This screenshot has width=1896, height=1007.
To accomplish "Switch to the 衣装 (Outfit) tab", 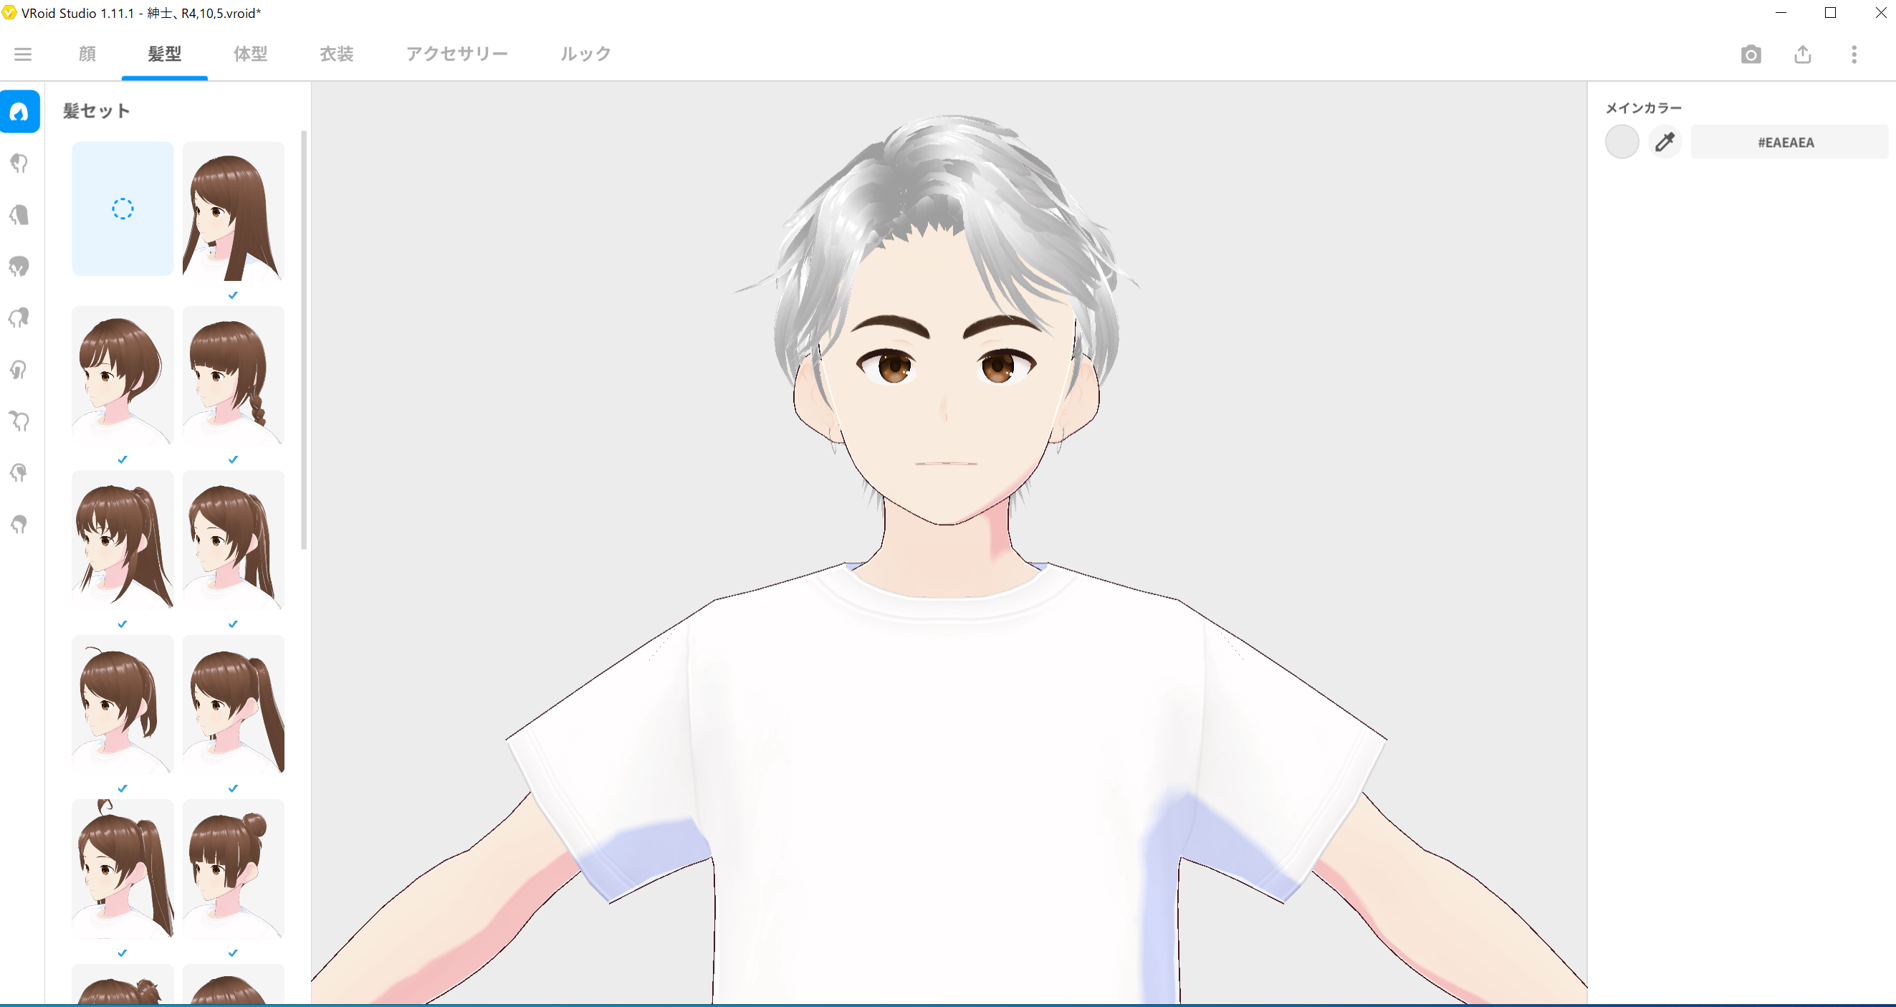I will [x=336, y=54].
